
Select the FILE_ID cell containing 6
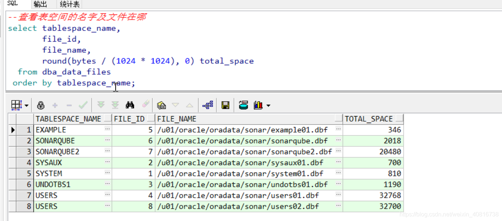click(x=134, y=141)
